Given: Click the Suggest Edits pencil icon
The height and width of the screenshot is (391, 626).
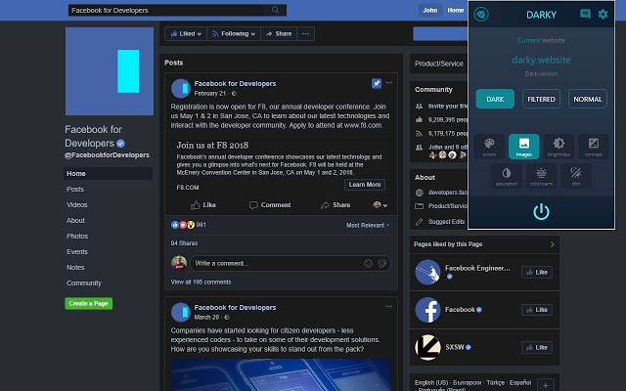Looking at the screenshot, I should pos(419,222).
